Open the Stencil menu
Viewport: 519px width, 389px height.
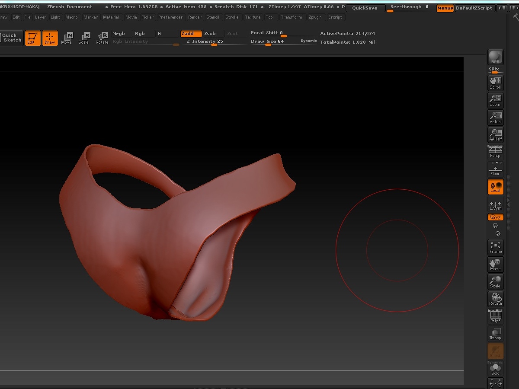[x=213, y=17]
